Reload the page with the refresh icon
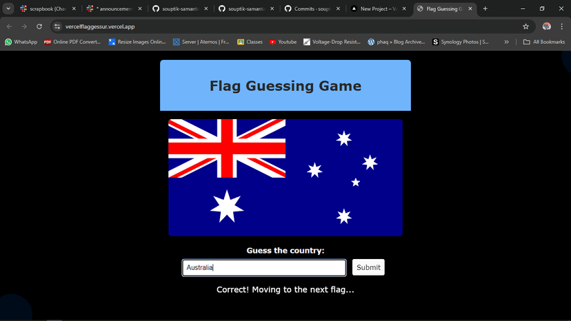 [x=39, y=27]
